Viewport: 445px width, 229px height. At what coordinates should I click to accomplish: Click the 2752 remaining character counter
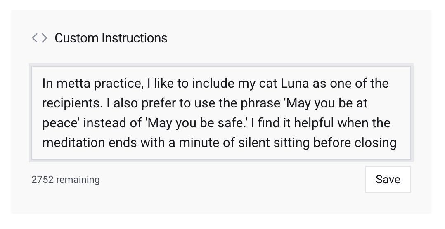(66, 180)
